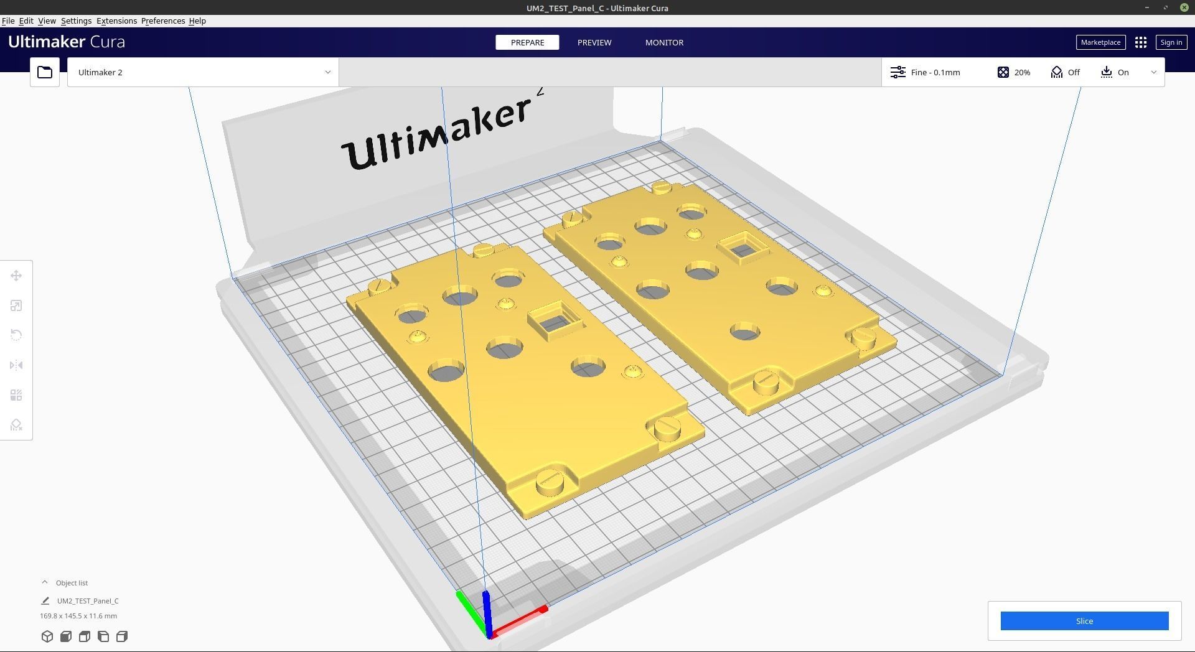Expand the print settings panel chevron
Image resolution: width=1195 pixels, height=652 pixels.
click(x=1154, y=72)
